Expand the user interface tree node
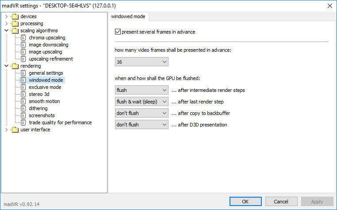 (7, 130)
